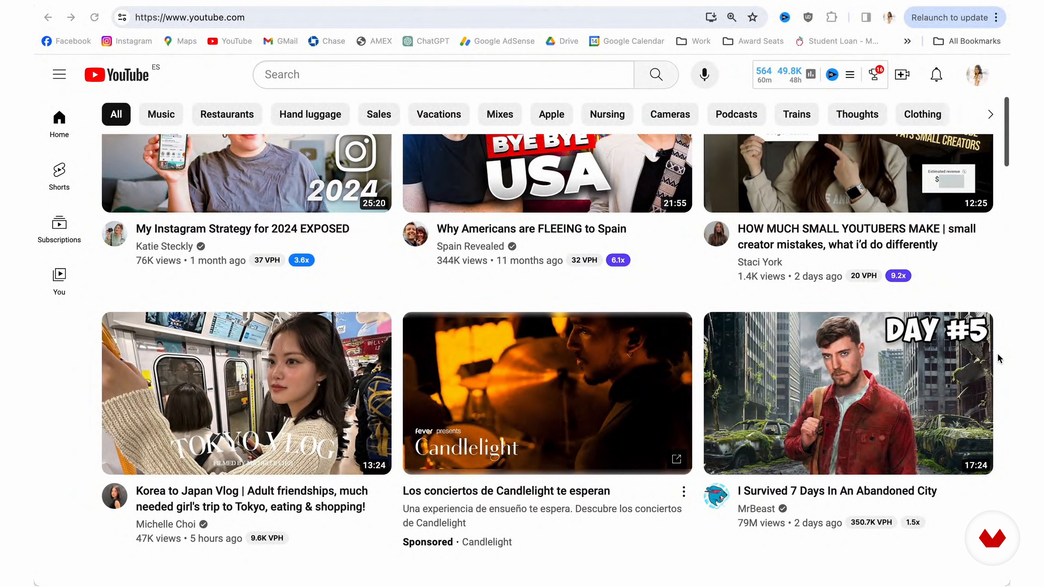
Task: Open the Google Calendar bookmark
Action: (627, 41)
